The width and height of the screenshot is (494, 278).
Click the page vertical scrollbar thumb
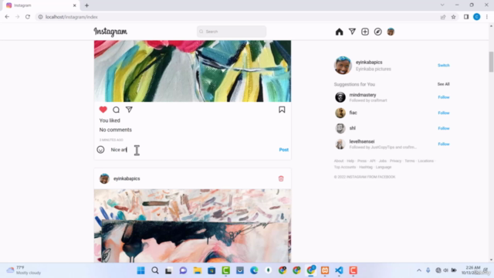[491, 62]
